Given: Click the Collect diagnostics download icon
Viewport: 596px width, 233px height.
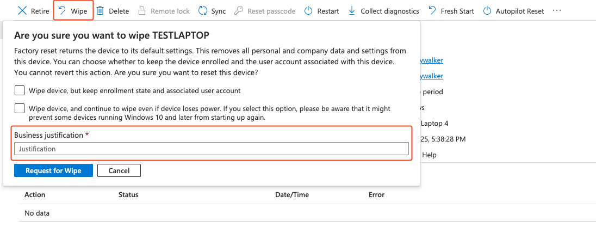Looking at the screenshot, I should 352,11.
